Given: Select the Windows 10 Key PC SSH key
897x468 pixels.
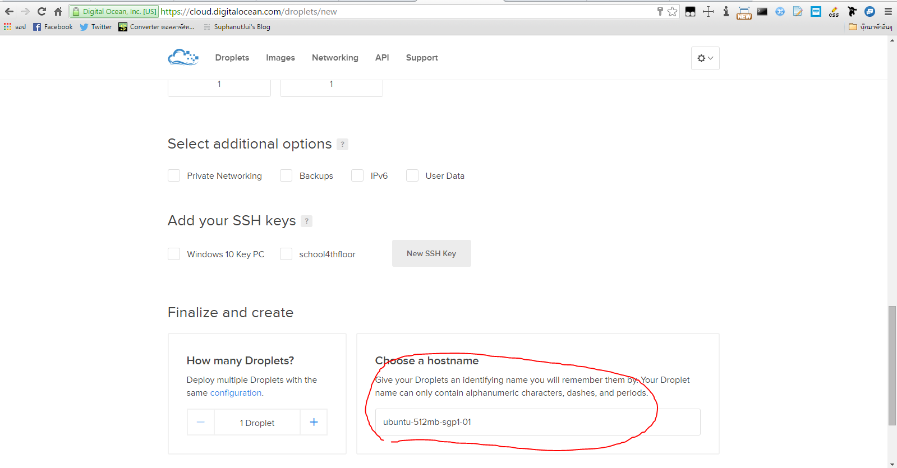Looking at the screenshot, I should pyautogui.click(x=174, y=254).
